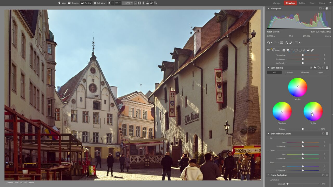Select the Shadows tab in Split Toning

point(305,72)
